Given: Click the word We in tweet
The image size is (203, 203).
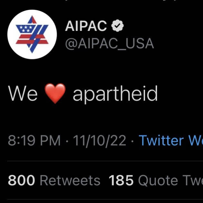Looking at the screenshot, I should (x=23, y=93).
